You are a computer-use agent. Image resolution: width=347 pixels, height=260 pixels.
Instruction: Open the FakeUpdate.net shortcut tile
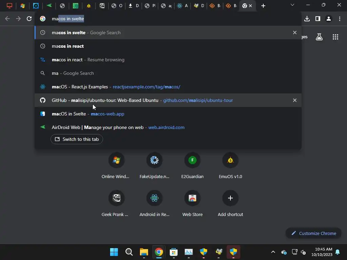tap(155, 166)
